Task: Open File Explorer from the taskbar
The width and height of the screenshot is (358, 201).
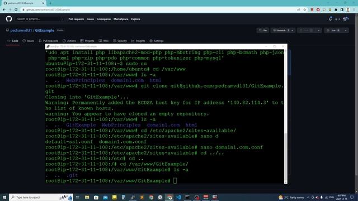Action: click(x=87, y=197)
